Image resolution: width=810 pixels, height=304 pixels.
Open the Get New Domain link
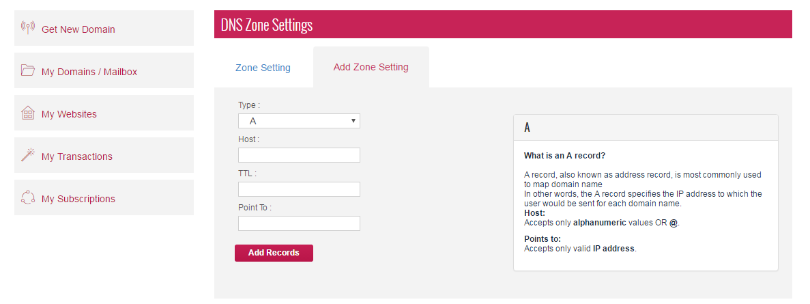(78, 29)
